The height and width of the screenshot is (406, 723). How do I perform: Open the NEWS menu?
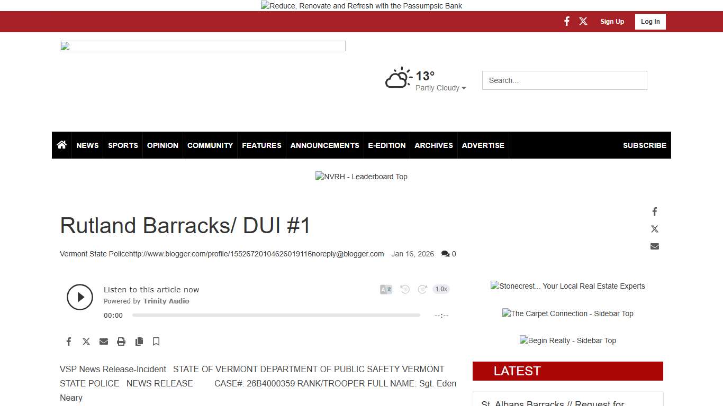(x=87, y=145)
